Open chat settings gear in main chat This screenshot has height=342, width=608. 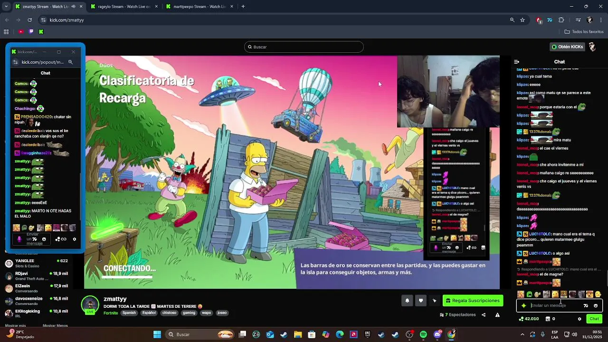point(579,319)
